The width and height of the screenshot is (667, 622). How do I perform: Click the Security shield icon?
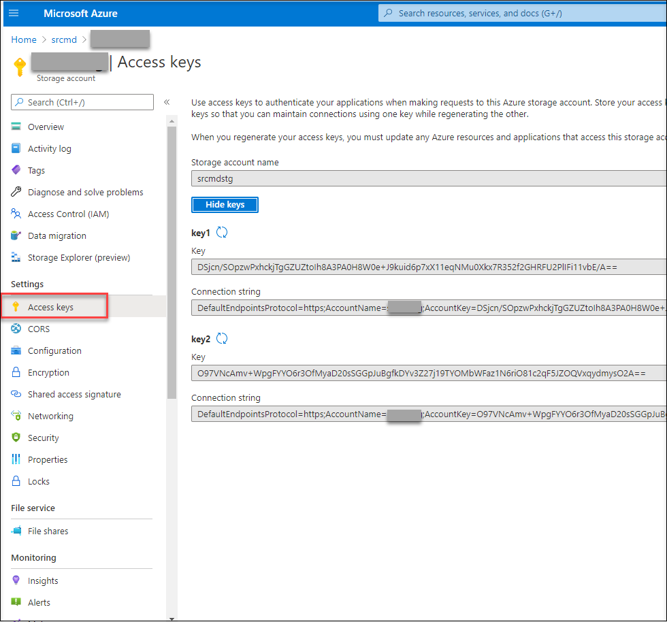[16, 438]
